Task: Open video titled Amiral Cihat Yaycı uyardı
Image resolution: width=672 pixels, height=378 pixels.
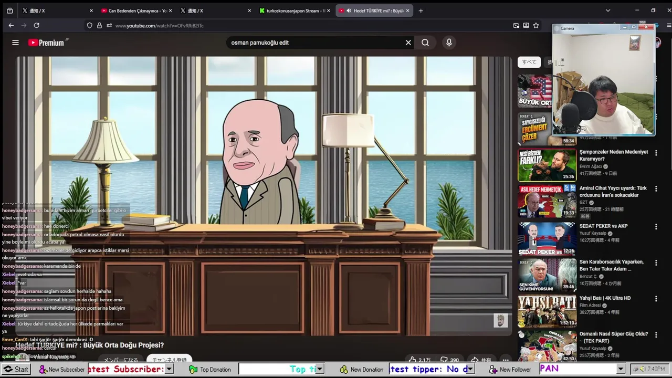Action: coord(613,192)
